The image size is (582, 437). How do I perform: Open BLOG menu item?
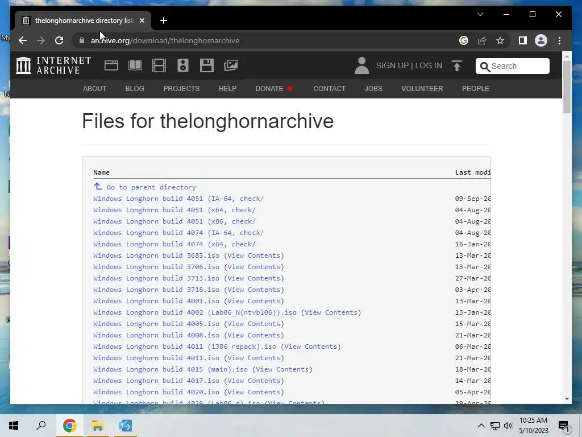[x=134, y=88]
